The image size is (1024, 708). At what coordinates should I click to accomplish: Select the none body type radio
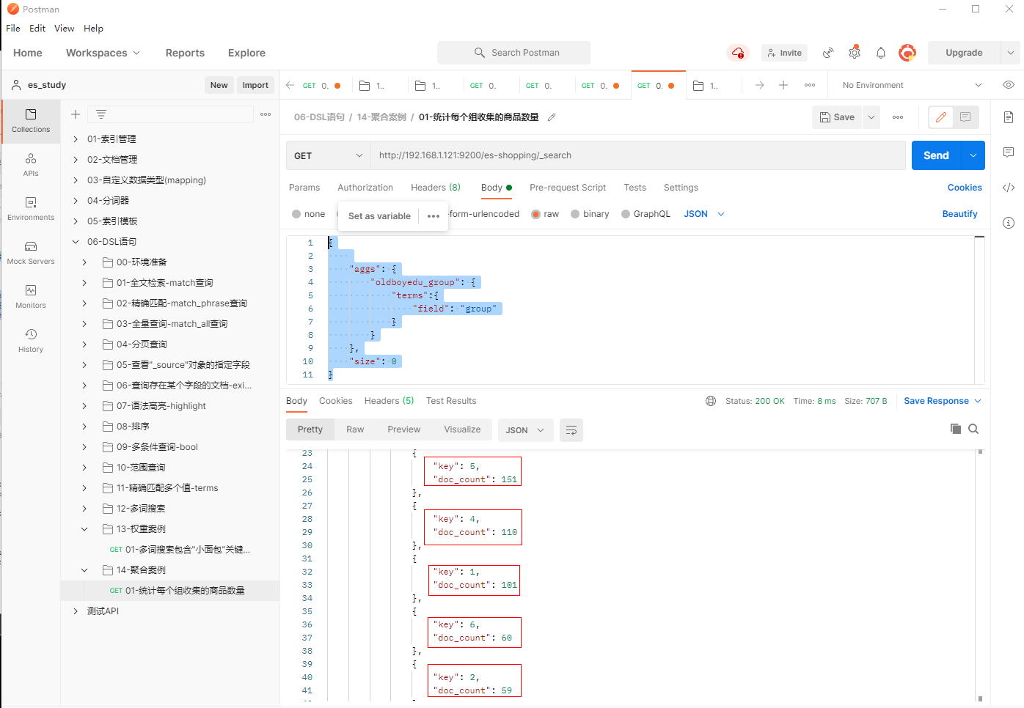click(x=296, y=214)
